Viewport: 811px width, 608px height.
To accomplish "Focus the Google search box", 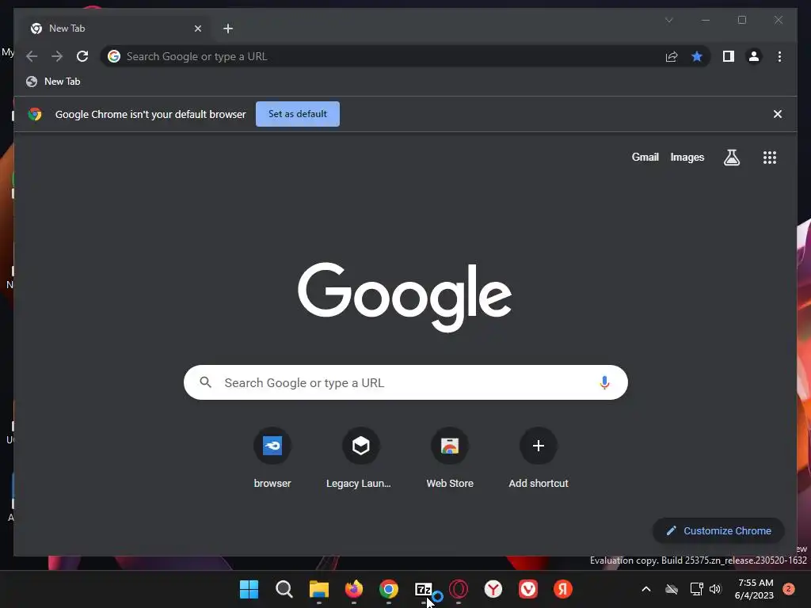I will click(x=405, y=382).
